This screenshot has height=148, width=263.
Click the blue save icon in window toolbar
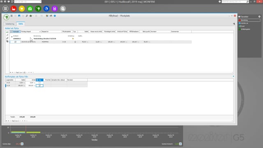(19, 16)
